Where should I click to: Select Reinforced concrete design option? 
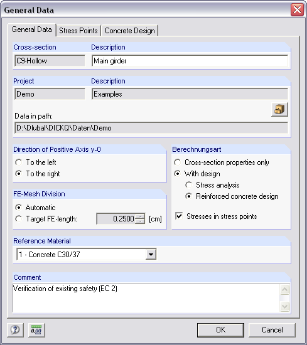pyautogui.click(x=188, y=196)
